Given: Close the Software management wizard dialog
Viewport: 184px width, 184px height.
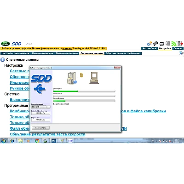Looking at the screenshot, I should click(x=117, y=68).
